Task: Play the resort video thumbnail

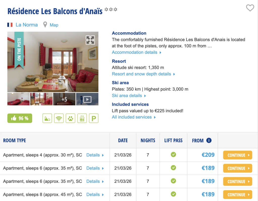Action: (87, 99)
